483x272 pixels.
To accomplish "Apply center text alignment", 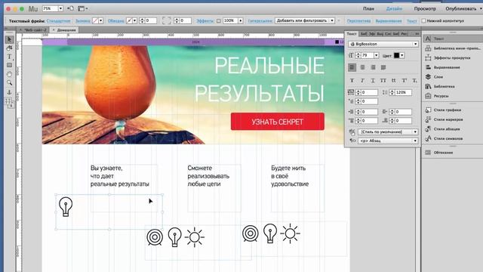I will coord(362,67).
